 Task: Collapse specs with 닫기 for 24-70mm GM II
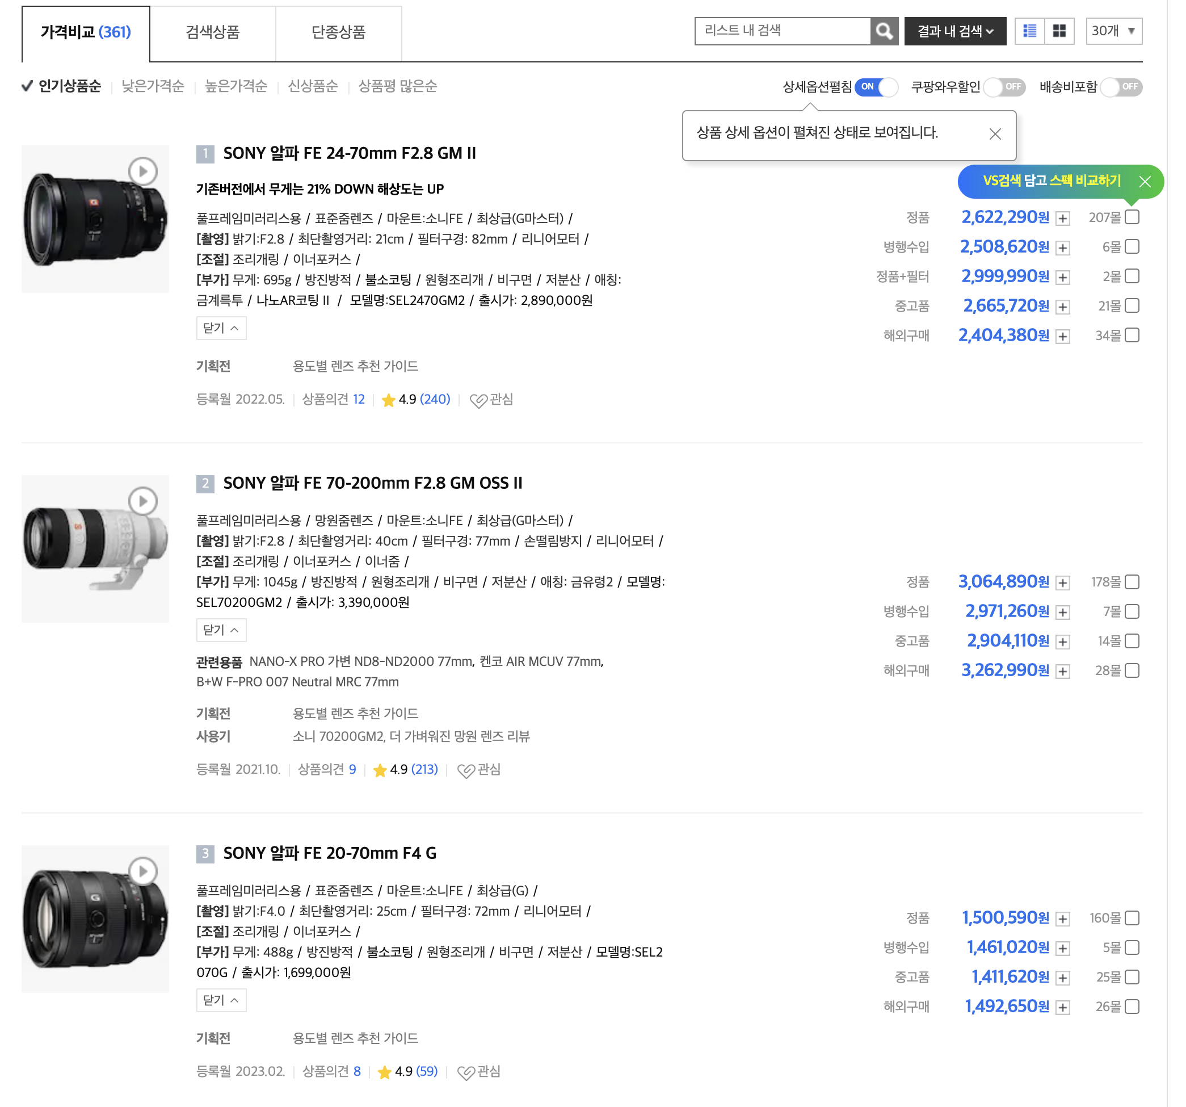click(x=221, y=328)
